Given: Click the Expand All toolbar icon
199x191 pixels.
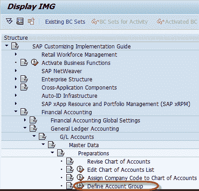Looking at the screenshot, I should 9,21.
